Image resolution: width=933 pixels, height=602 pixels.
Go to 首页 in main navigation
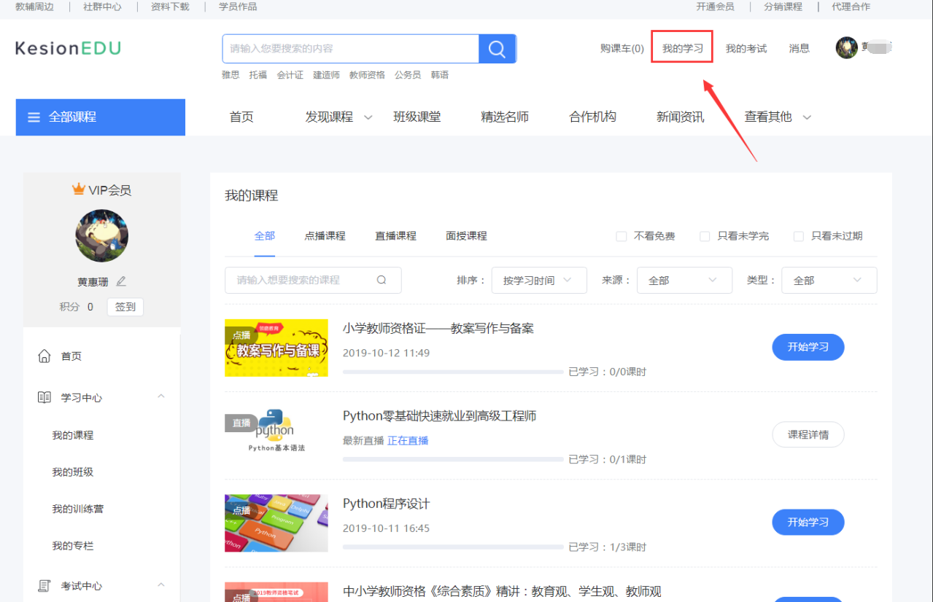click(x=241, y=117)
